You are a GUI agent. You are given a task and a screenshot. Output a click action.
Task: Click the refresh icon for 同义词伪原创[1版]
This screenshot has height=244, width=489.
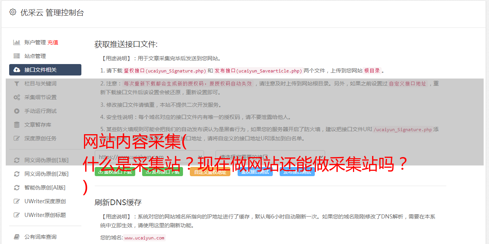tap(17, 160)
